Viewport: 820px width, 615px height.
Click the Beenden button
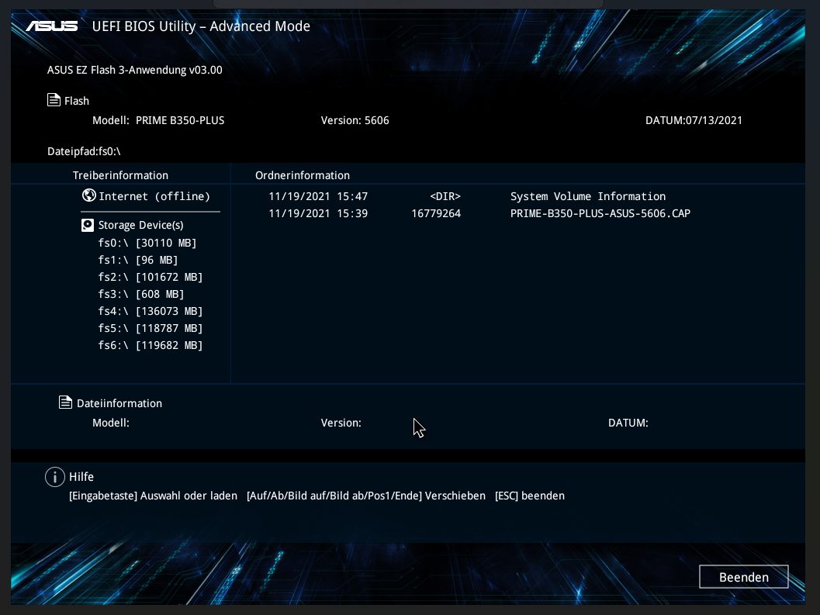pyautogui.click(x=744, y=577)
